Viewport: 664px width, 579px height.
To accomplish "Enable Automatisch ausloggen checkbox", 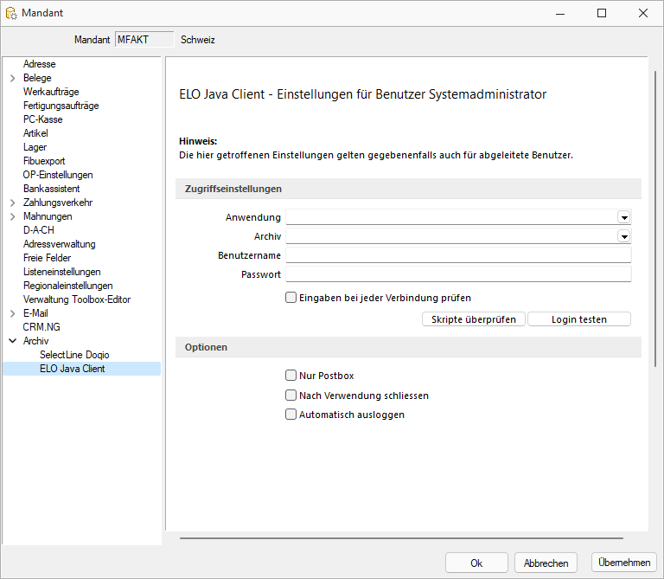I will tap(290, 414).
